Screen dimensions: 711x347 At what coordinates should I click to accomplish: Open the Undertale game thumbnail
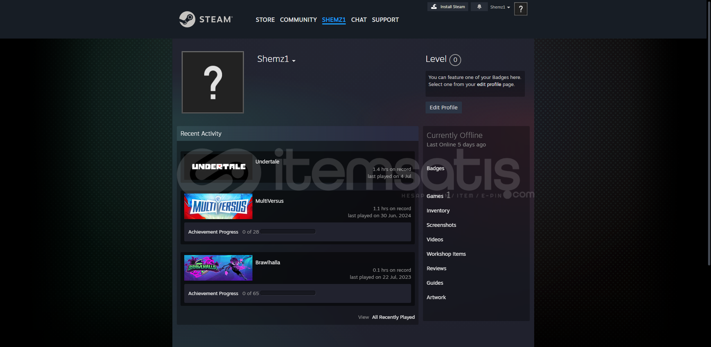pyautogui.click(x=218, y=167)
